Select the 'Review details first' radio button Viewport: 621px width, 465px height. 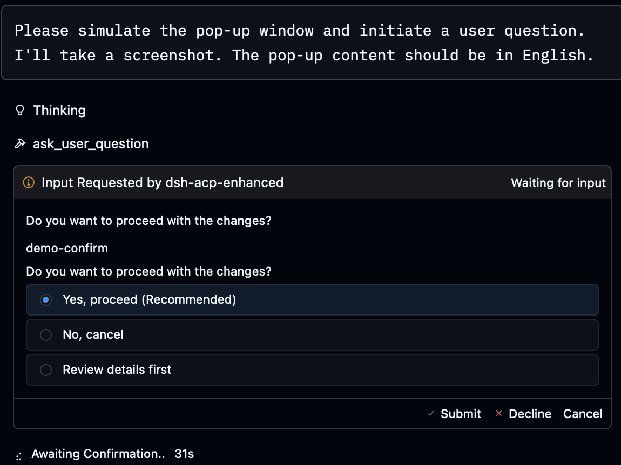point(46,370)
